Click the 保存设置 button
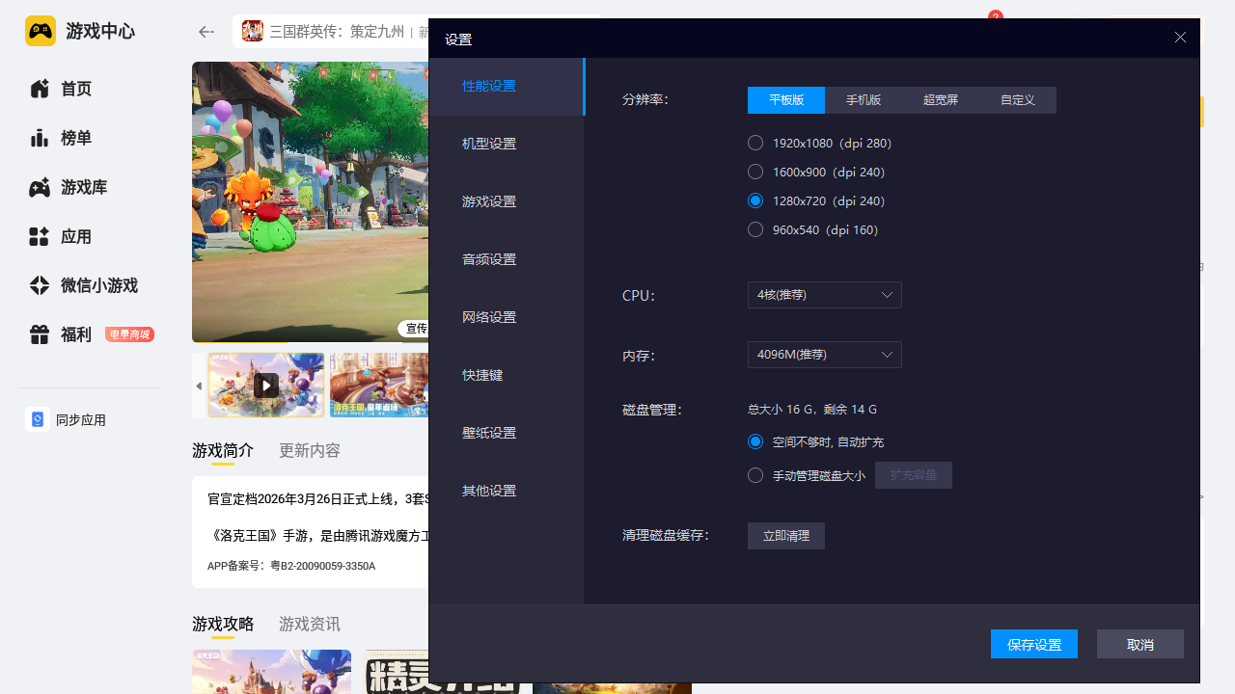1235x694 pixels. point(1033,645)
